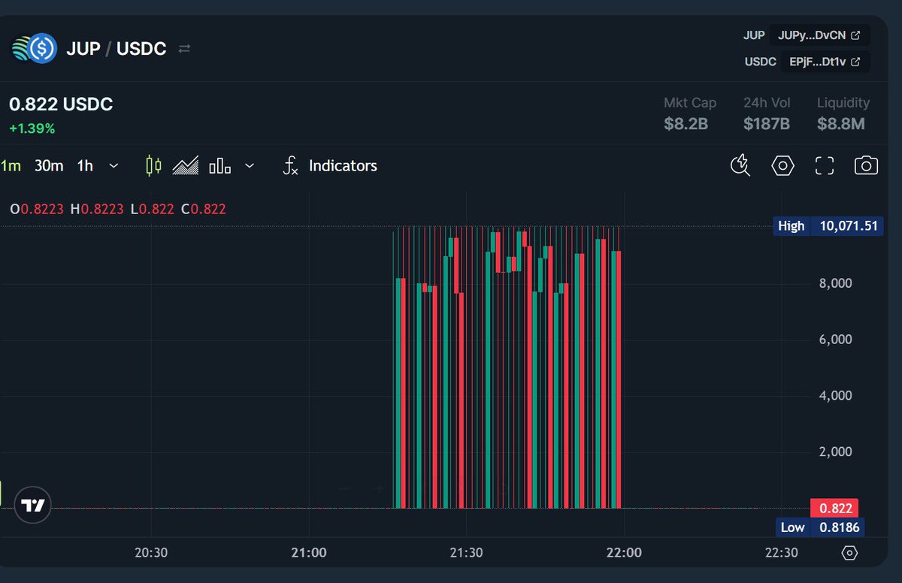
Task: Open the JUPy...DvCN contract link
Action: click(x=819, y=35)
